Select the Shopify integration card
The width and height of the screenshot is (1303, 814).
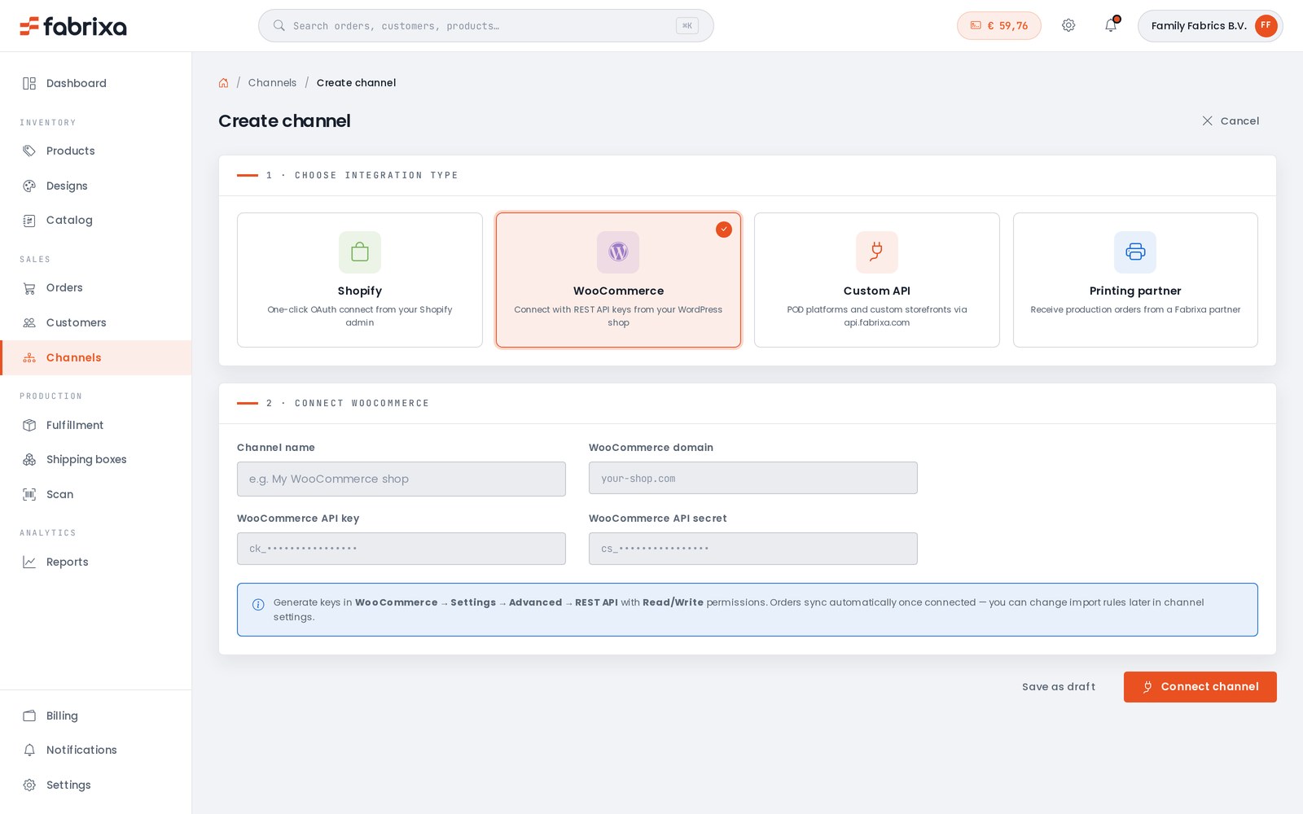click(x=360, y=280)
